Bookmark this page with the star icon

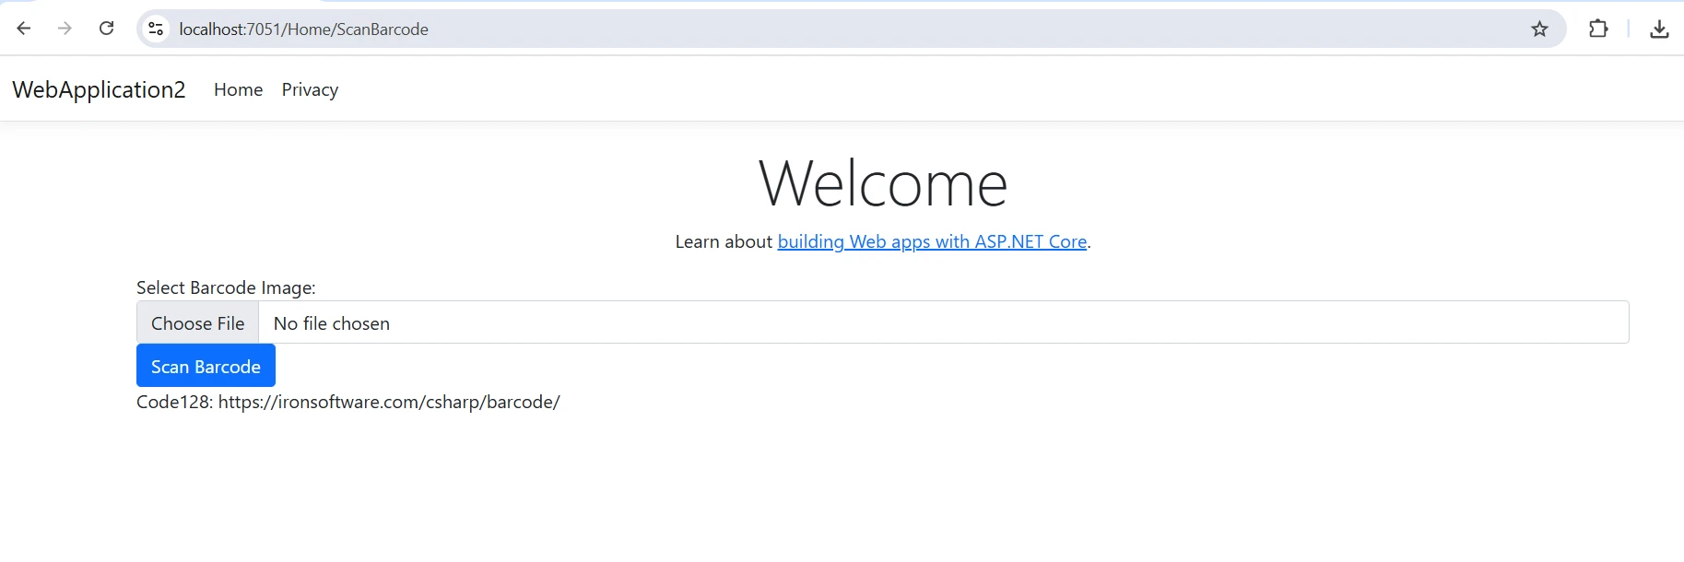pos(1539,29)
